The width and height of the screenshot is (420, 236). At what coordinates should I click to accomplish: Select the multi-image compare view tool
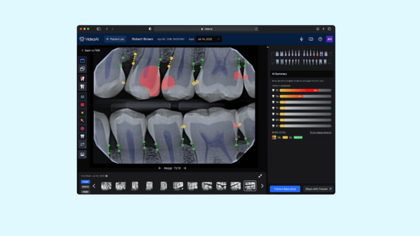point(82,69)
